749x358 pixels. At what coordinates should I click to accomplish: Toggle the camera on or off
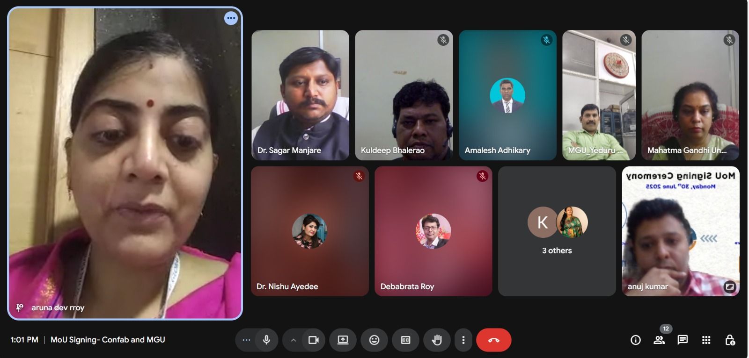[313, 340]
